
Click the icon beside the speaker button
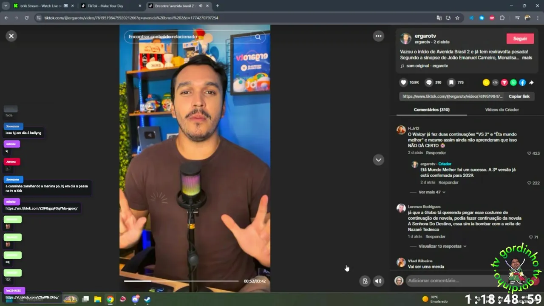click(365, 281)
